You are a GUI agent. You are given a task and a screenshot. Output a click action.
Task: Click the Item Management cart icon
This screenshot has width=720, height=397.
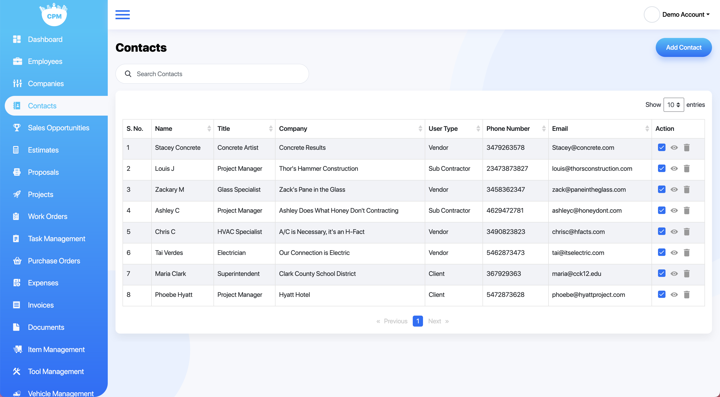17,349
